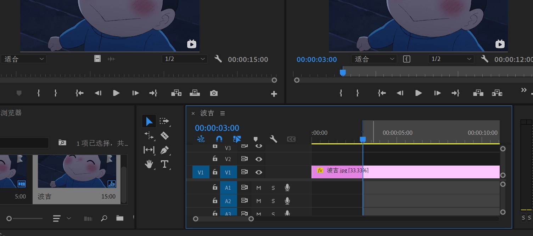Add a marker in the timeline header

click(x=256, y=139)
